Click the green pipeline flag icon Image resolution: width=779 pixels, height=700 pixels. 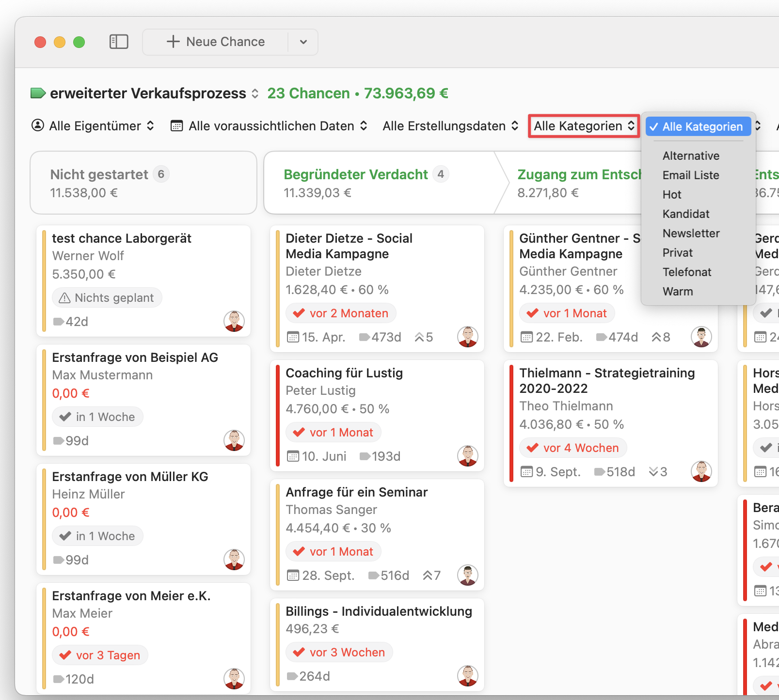tap(37, 93)
